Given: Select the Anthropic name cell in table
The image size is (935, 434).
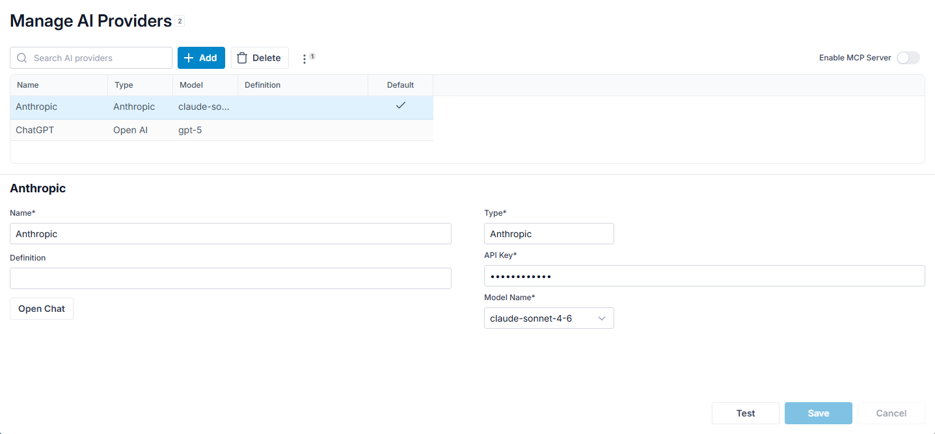Looking at the screenshot, I should (59, 107).
